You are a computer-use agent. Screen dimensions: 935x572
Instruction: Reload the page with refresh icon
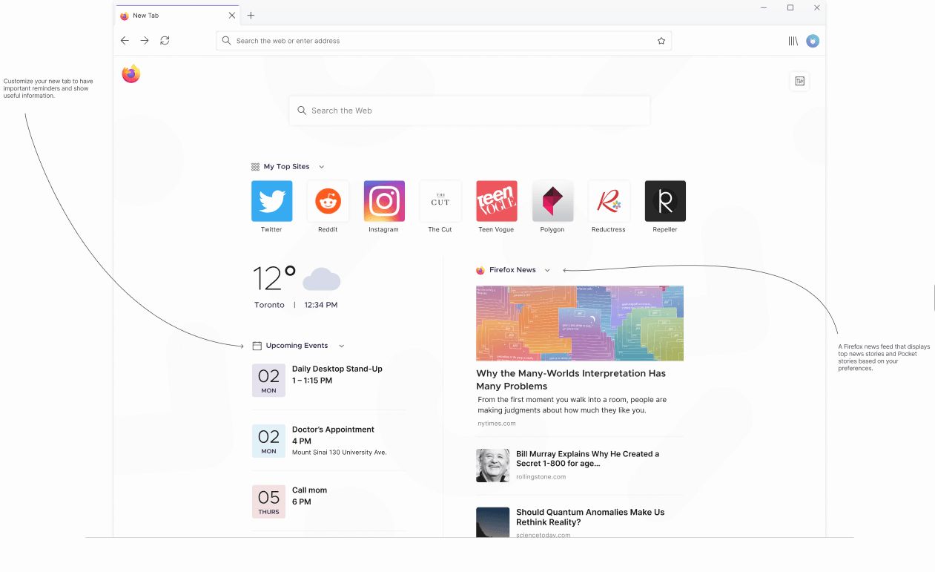[165, 41]
